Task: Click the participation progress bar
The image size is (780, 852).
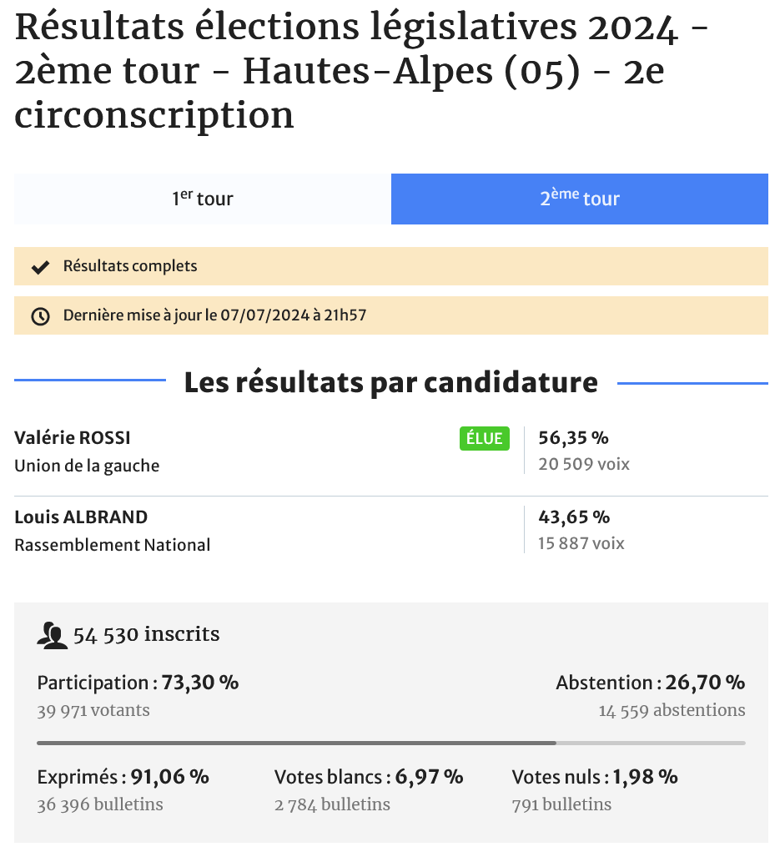Action: click(x=390, y=742)
